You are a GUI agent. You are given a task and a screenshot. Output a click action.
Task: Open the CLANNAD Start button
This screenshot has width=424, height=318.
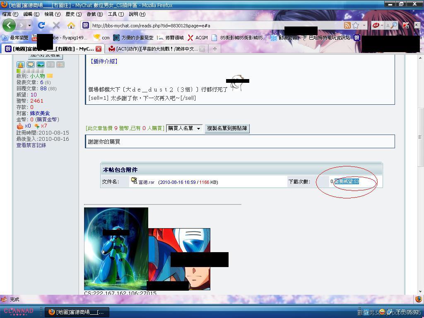point(19,312)
